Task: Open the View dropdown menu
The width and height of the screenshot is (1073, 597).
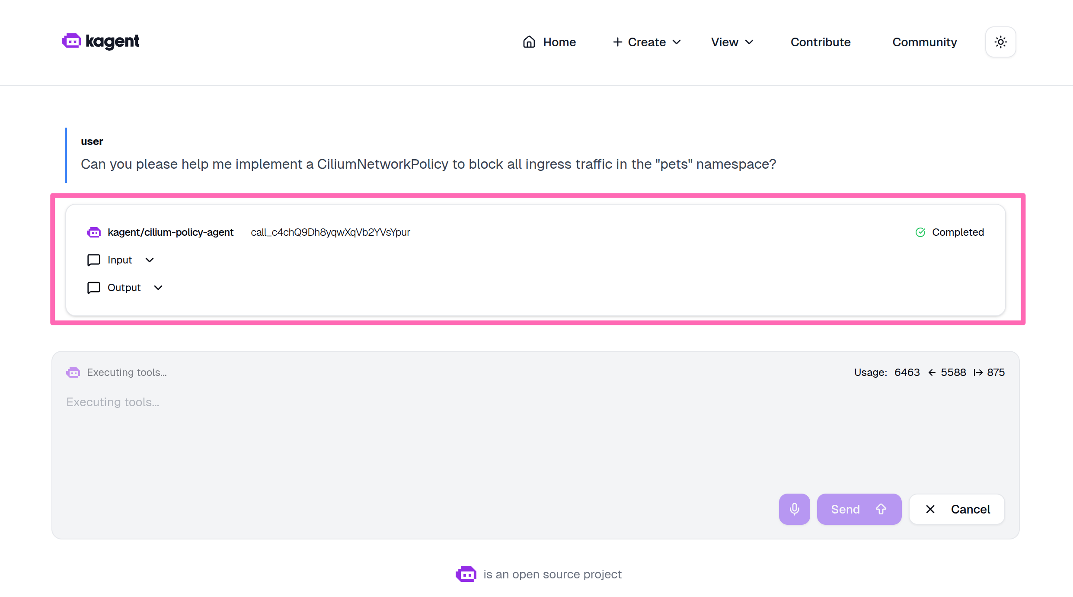Action: [x=731, y=42]
